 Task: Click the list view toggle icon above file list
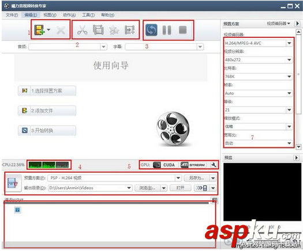[x=214, y=200]
